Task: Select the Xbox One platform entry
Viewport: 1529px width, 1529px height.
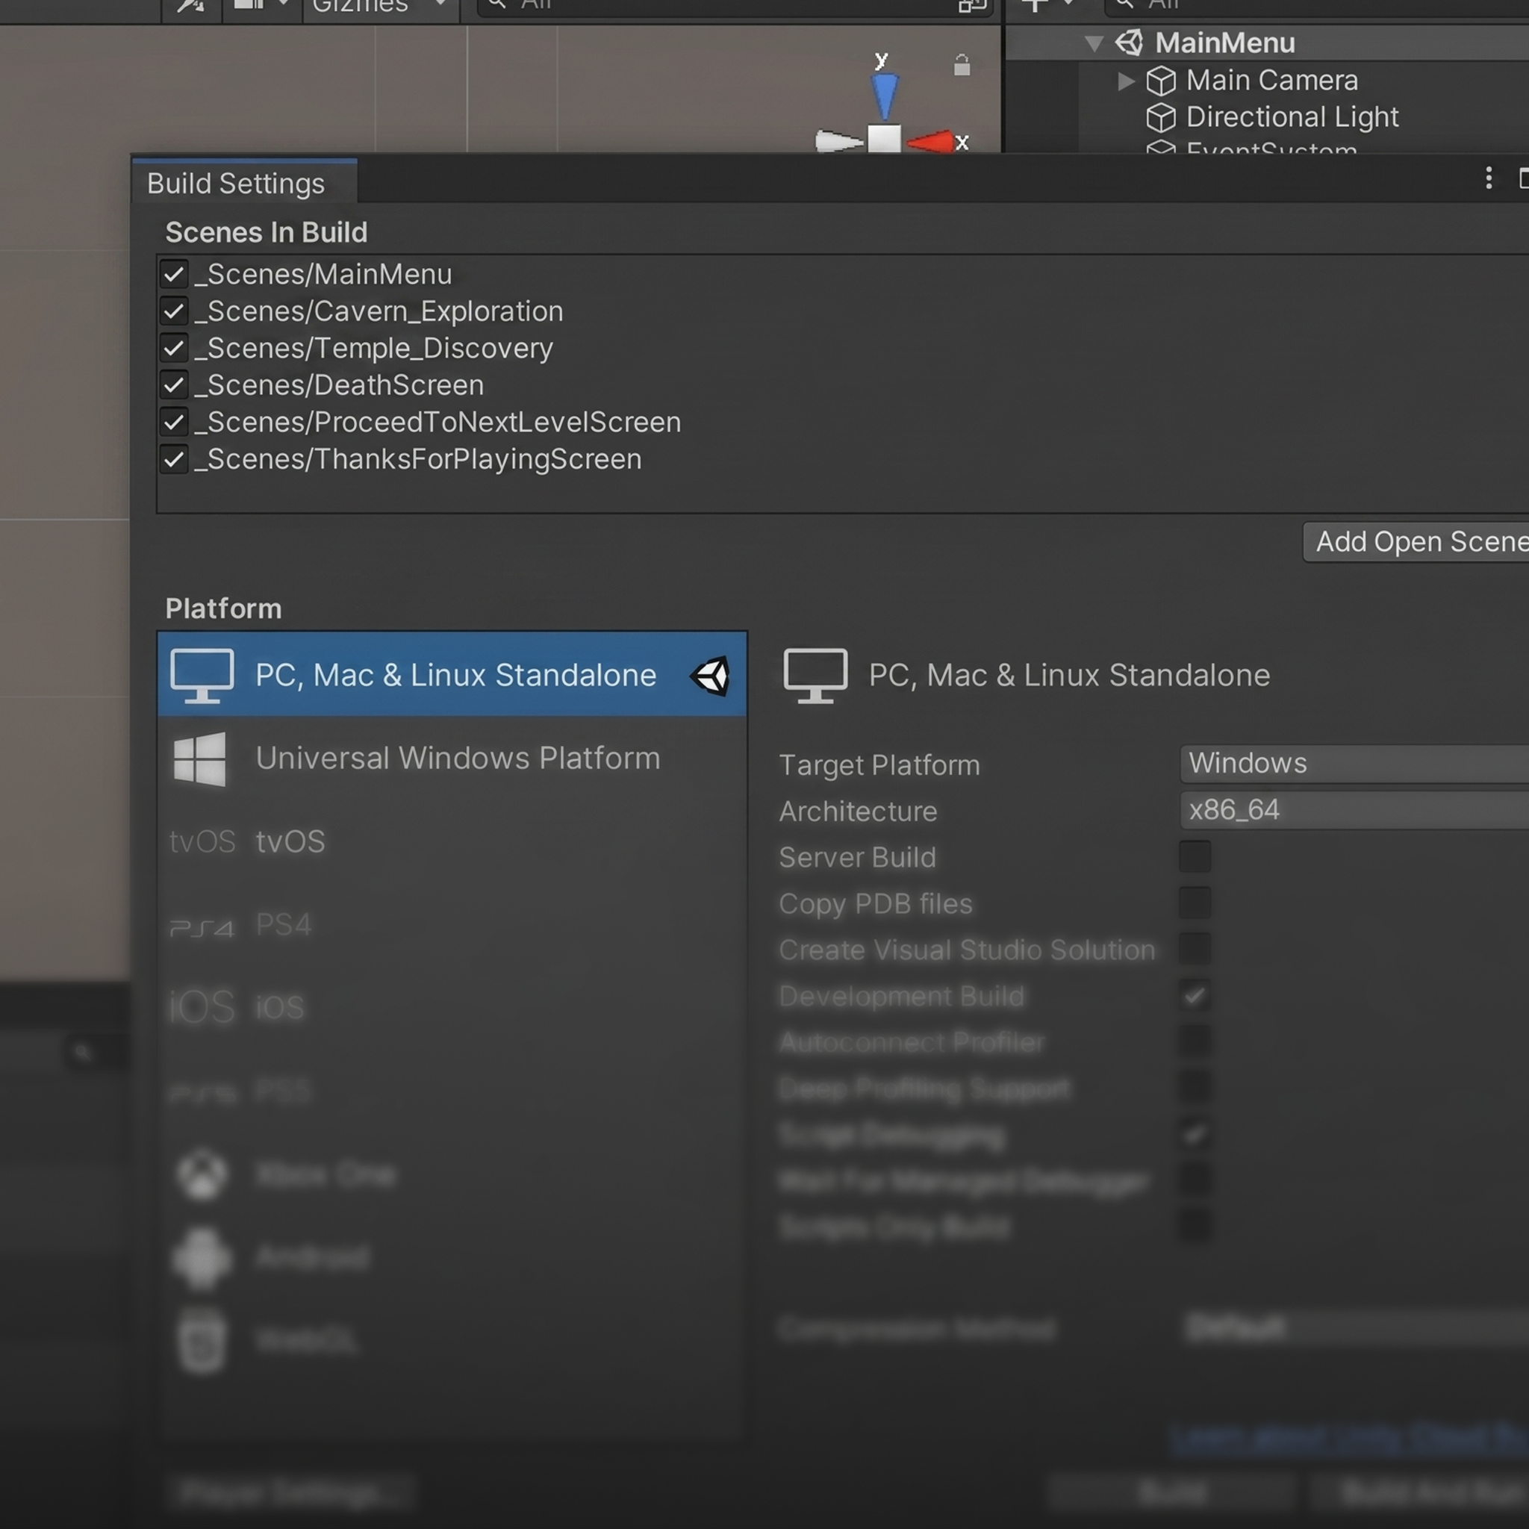Action: (x=452, y=1174)
